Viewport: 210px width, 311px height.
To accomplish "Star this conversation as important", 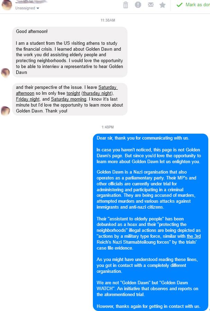I will [163, 5].
